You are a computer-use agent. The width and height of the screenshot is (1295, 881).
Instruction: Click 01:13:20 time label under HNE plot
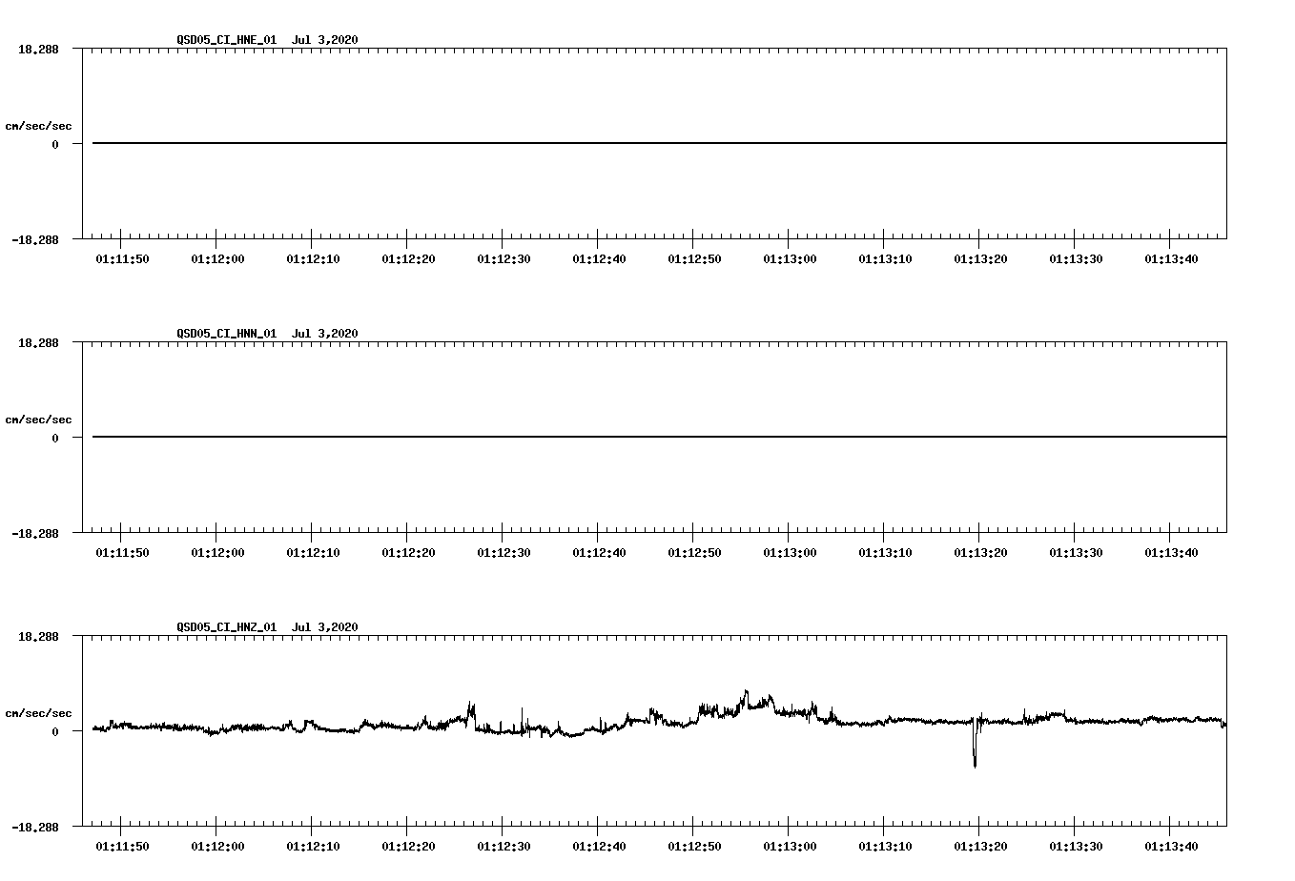(x=980, y=259)
